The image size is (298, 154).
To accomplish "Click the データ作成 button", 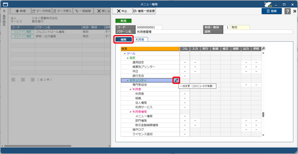I will click(x=42, y=11).
